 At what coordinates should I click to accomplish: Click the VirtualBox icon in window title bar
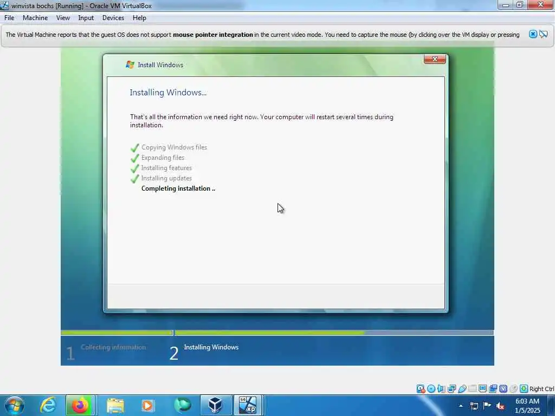(4, 5)
